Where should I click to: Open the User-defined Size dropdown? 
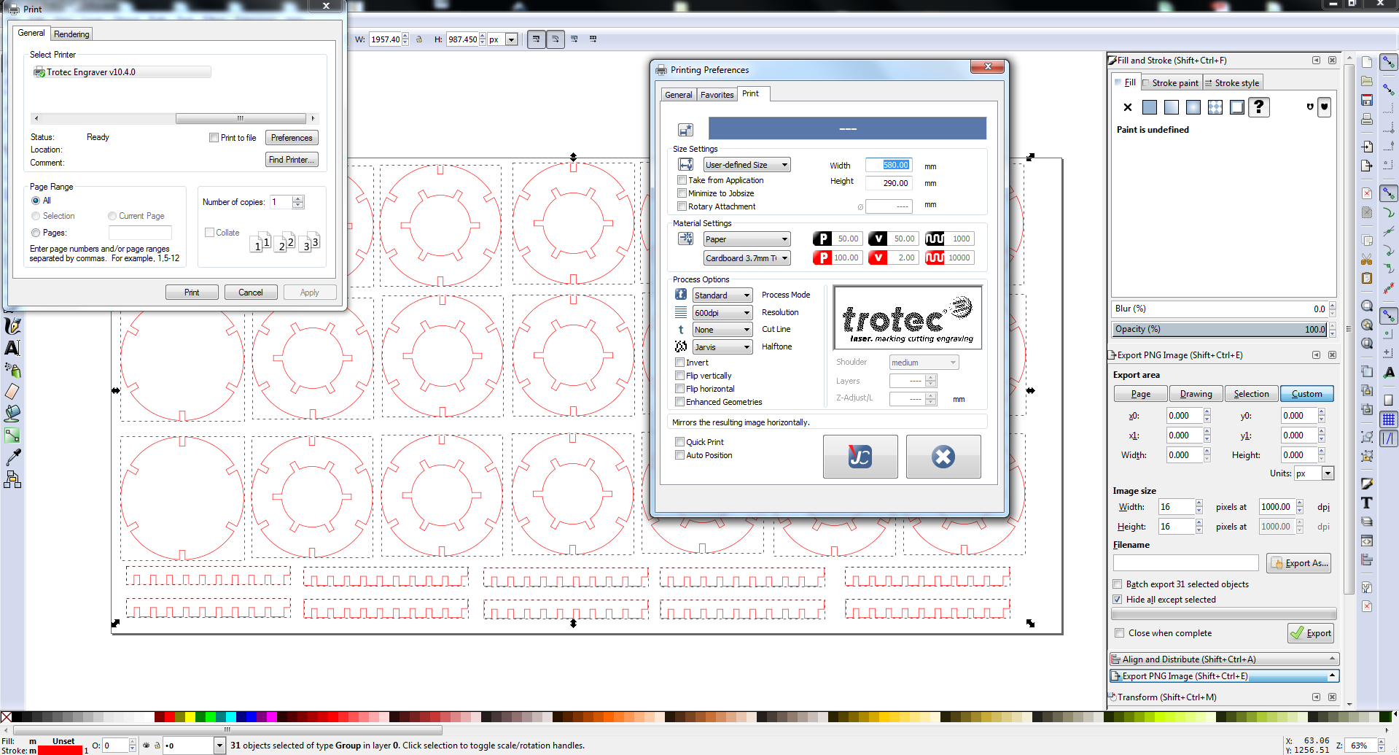747,165
